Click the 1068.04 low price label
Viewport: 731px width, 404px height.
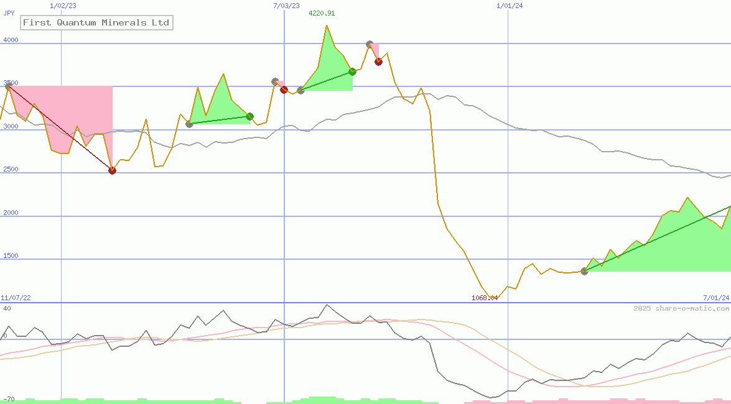coord(486,298)
